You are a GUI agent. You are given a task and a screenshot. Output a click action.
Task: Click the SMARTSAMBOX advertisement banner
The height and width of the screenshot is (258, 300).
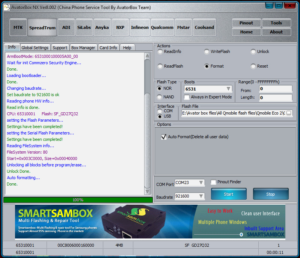coord(150,222)
